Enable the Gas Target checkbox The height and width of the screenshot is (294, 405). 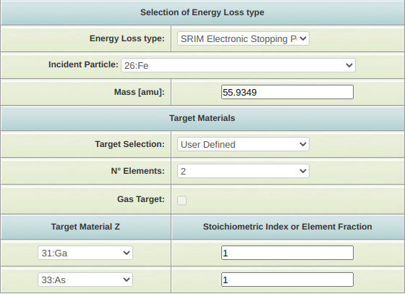(182, 201)
